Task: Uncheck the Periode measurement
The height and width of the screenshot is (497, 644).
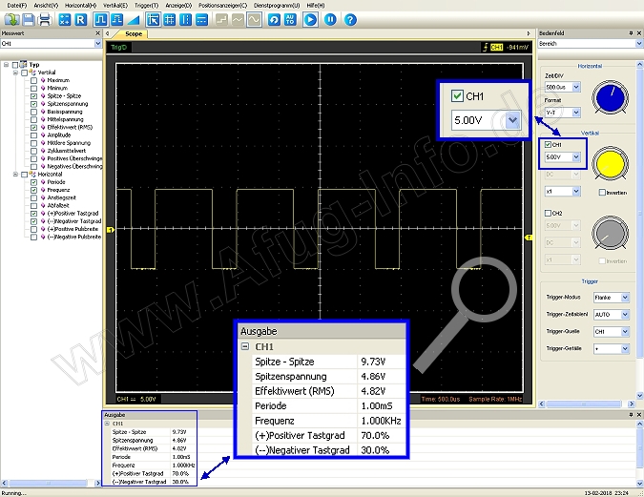Action: coord(33,182)
